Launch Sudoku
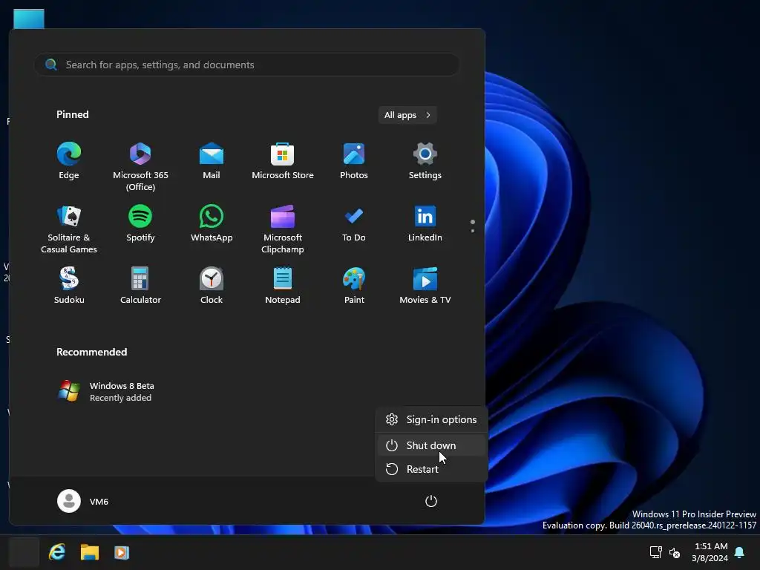This screenshot has width=760, height=570. pyautogui.click(x=69, y=286)
